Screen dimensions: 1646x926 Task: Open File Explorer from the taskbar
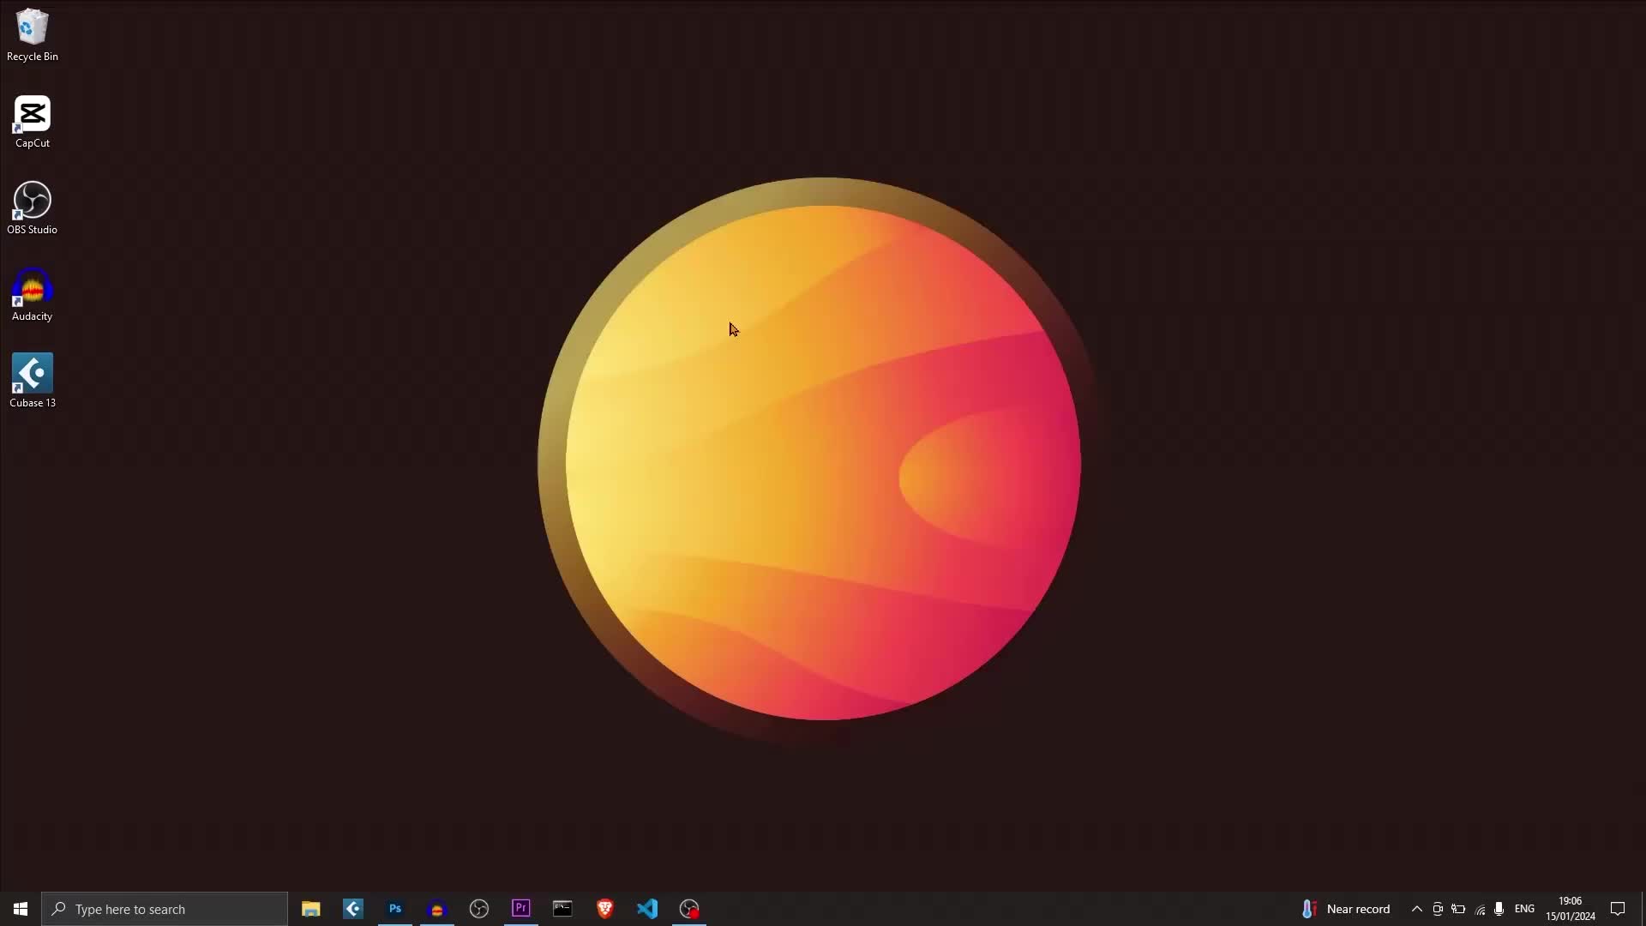pyautogui.click(x=310, y=909)
